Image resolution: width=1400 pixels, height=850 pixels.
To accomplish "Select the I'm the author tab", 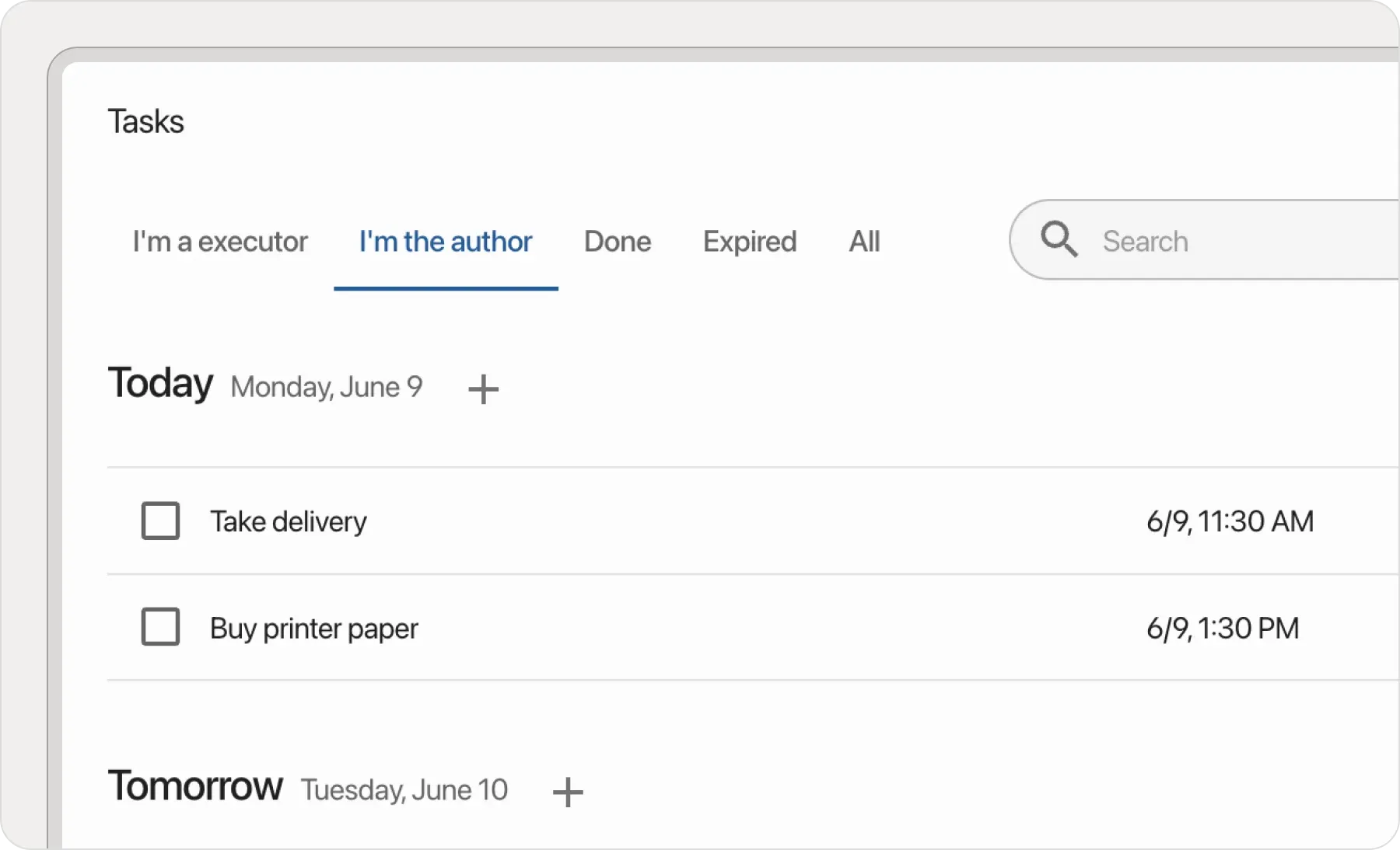I will coord(445,242).
